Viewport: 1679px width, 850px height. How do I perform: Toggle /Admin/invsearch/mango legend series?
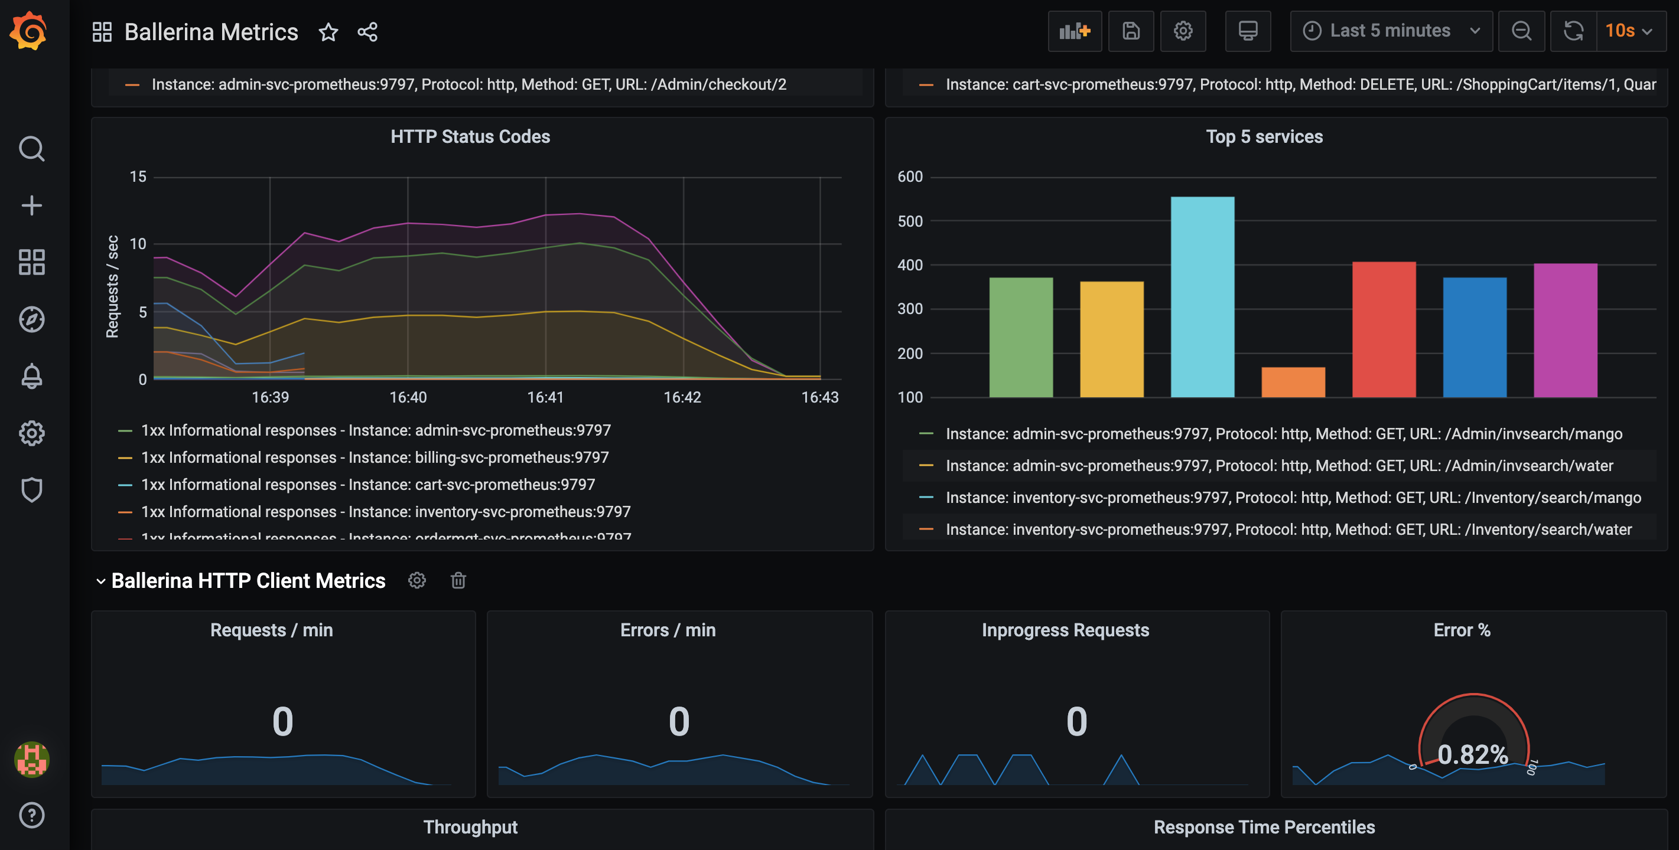point(1284,434)
